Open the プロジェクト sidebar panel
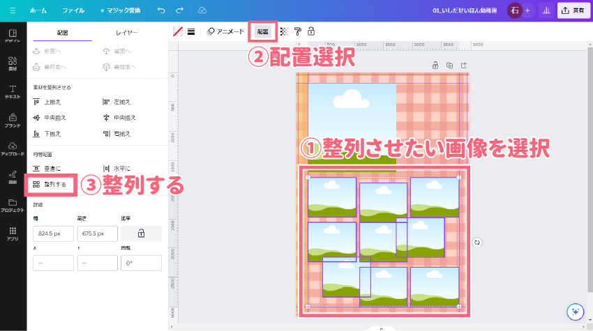Screen dimensions: 593x331 [x=13, y=205]
